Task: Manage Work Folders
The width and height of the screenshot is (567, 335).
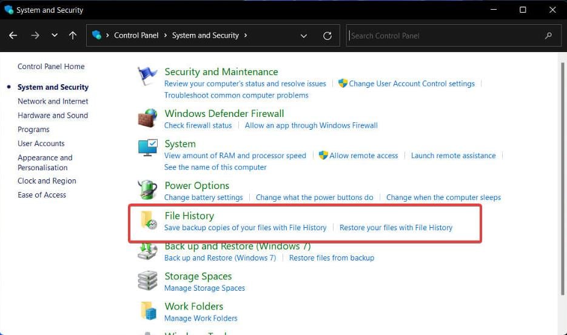Action: (201, 319)
